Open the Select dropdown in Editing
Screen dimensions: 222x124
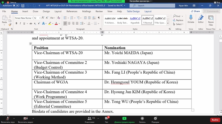(x=178, y=24)
